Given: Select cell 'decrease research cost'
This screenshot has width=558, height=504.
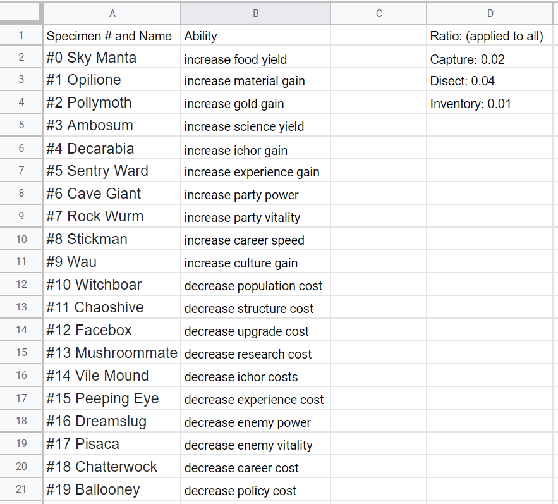Looking at the screenshot, I should pyautogui.click(x=255, y=353).
